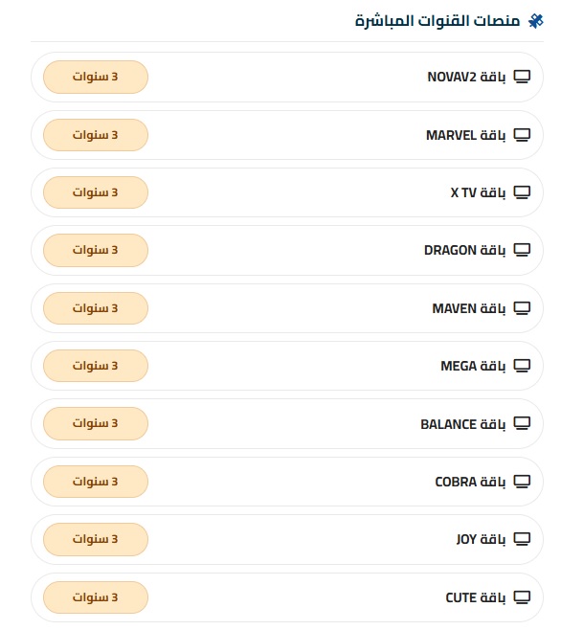Open the باقة COBRA package label
The image size is (561, 630).
(470, 482)
